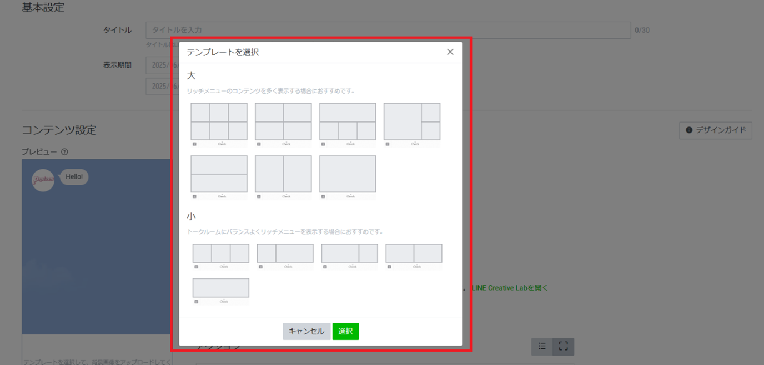Click the プレビュー help question icon
This screenshot has width=764, height=365.
coord(64,152)
